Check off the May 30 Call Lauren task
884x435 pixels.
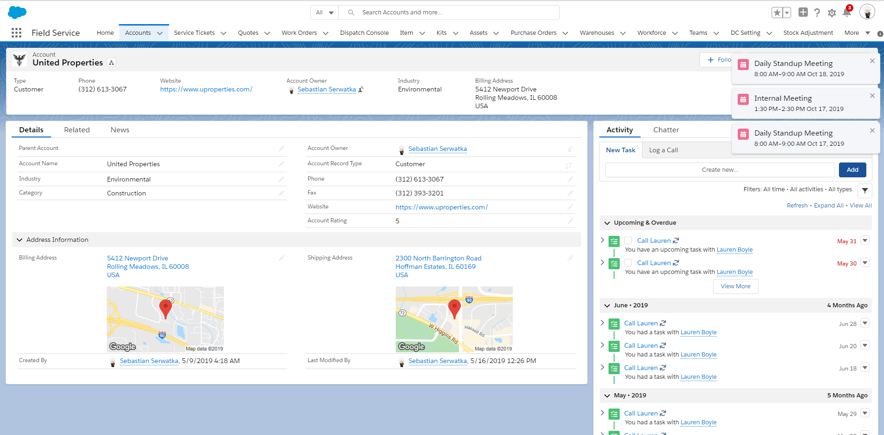628,263
